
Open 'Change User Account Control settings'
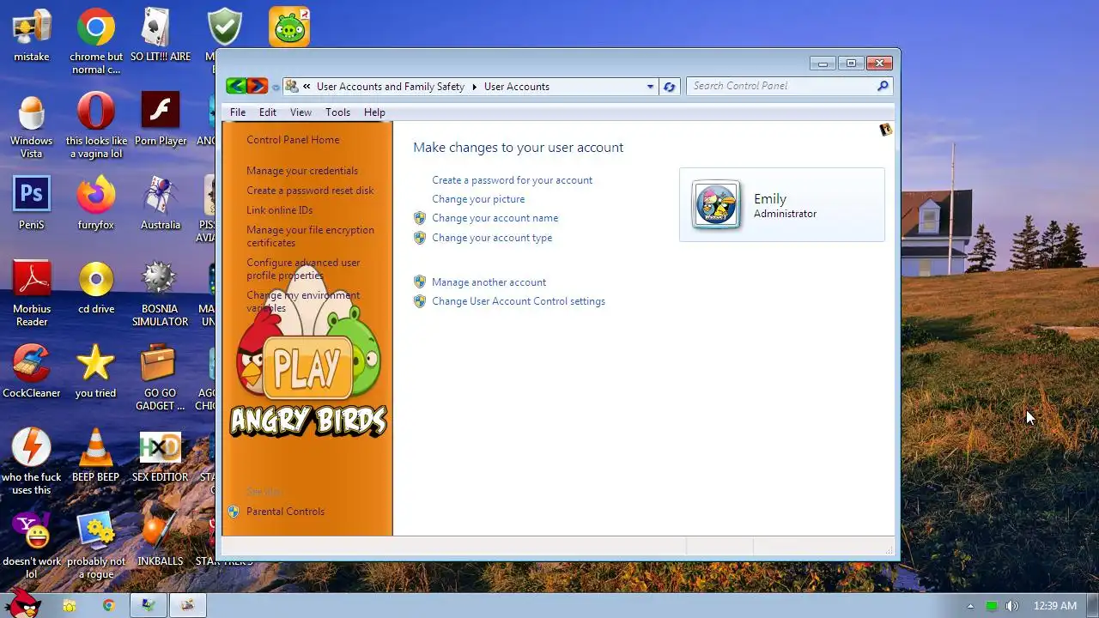(x=519, y=301)
